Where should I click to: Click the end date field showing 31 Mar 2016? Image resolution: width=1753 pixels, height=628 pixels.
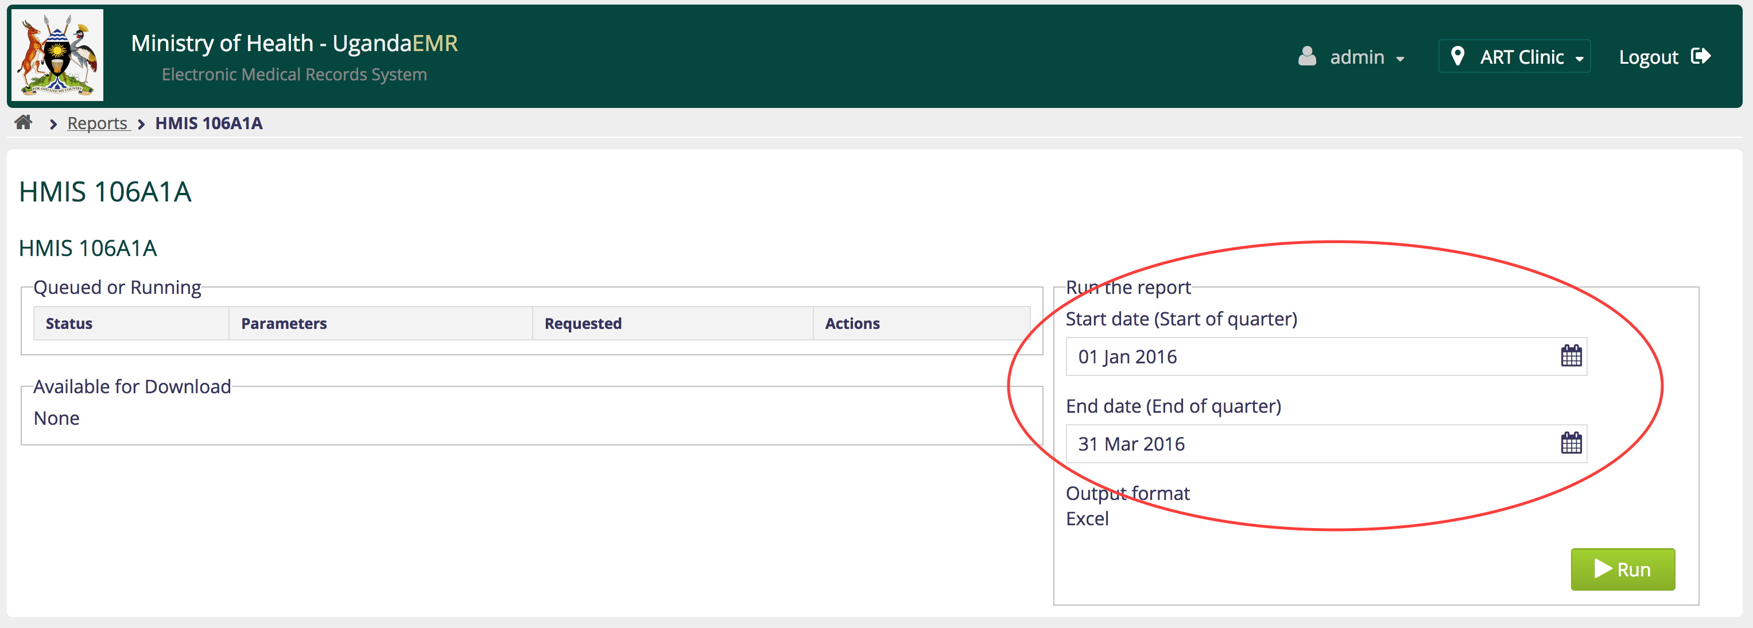tap(1306, 444)
